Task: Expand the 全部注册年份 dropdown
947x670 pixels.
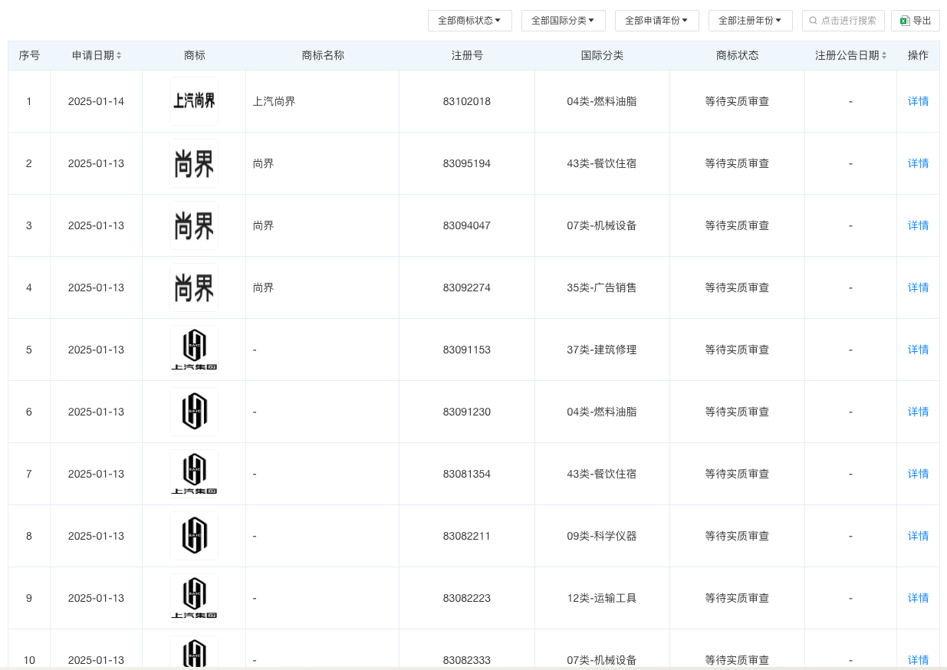Action: pyautogui.click(x=751, y=21)
